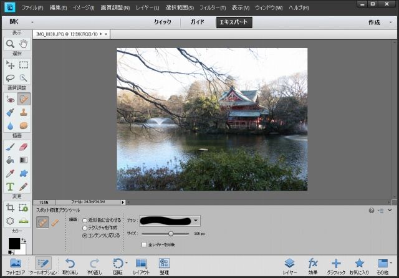The height and width of the screenshot is (278, 399).
Task: Open the brush preset dropdown
Action: (196, 221)
